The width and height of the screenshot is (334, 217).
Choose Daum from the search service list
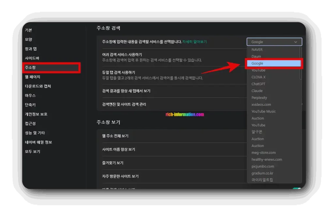coord(274,57)
